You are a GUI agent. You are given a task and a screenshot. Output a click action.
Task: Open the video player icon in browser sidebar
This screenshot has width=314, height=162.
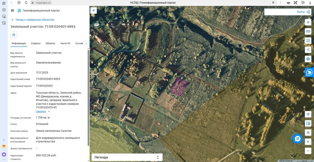click(4, 10)
